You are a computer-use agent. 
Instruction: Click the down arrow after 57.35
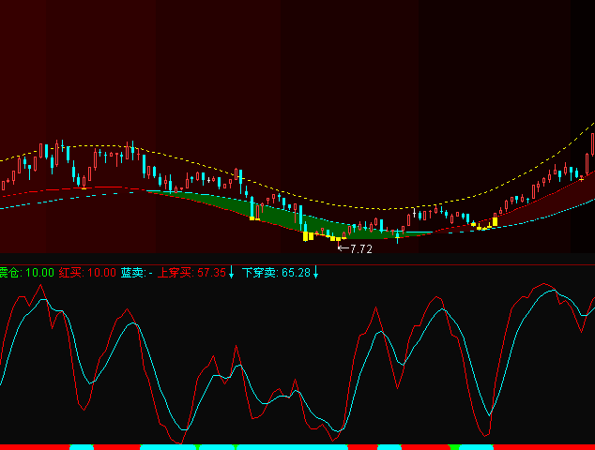[231, 273]
